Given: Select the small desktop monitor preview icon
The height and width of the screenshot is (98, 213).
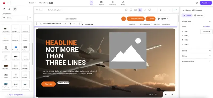Looking at the screenshot, I should tap(145, 10).
